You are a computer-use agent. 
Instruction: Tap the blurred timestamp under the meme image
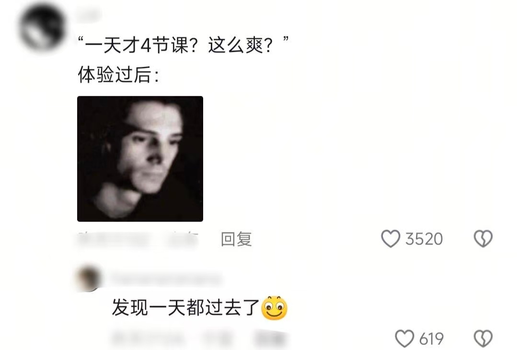coord(115,239)
